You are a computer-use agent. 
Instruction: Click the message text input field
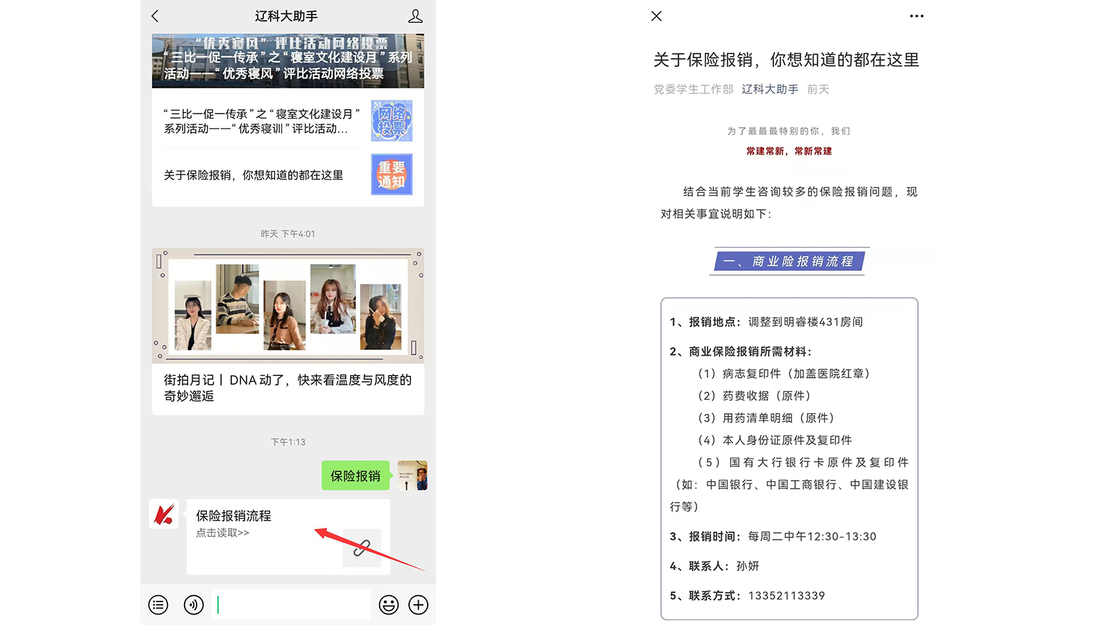tap(292, 605)
